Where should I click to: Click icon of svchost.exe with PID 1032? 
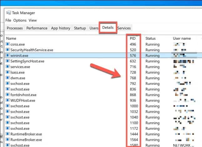point(8,111)
